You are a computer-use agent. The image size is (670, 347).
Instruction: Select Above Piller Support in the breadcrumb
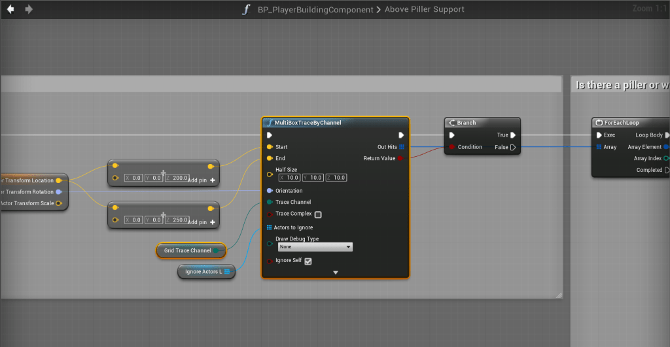(424, 9)
